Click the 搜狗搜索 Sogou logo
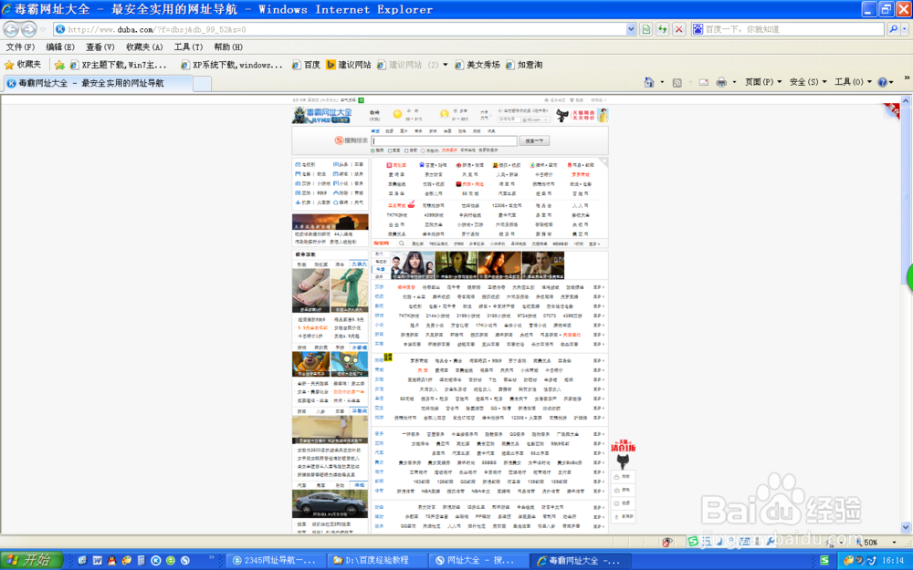This screenshot has width=913, height=570. coord(352,140)
